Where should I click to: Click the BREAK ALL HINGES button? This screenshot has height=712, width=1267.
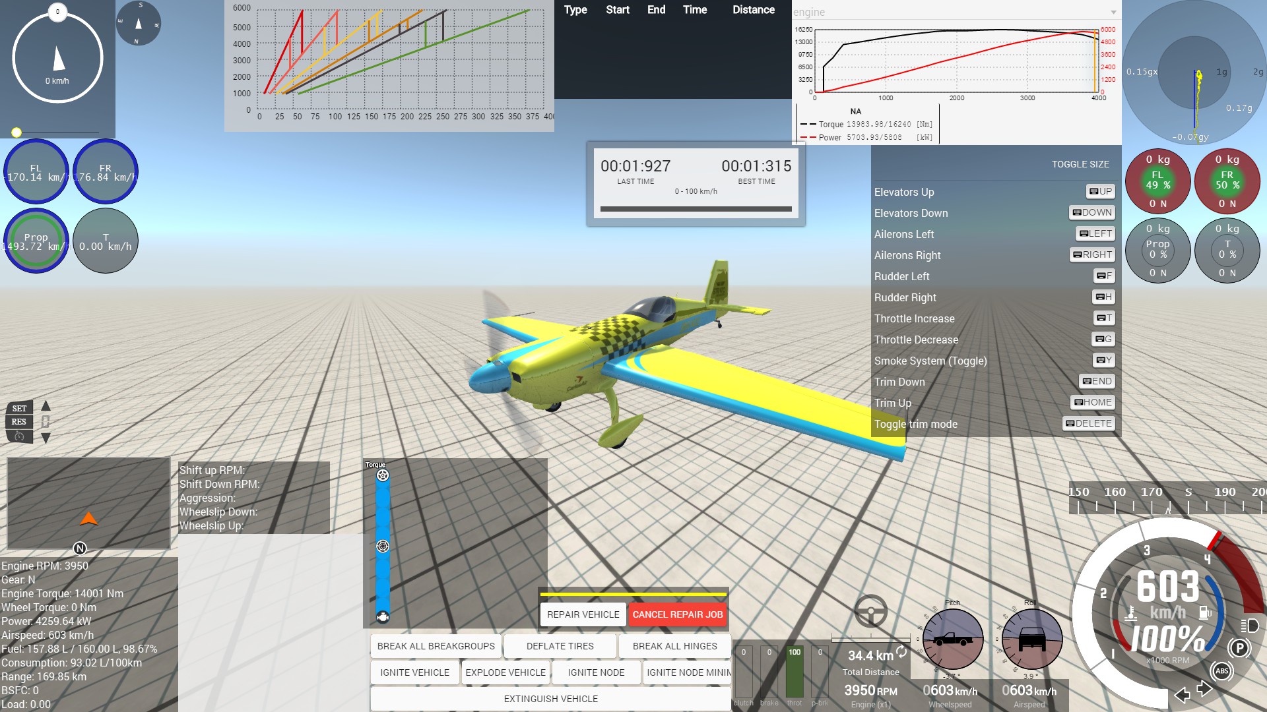pos(675,646)
